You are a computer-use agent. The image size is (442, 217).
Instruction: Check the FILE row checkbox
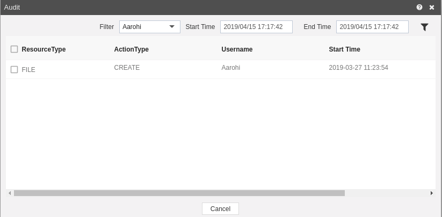tap(14, 69)
